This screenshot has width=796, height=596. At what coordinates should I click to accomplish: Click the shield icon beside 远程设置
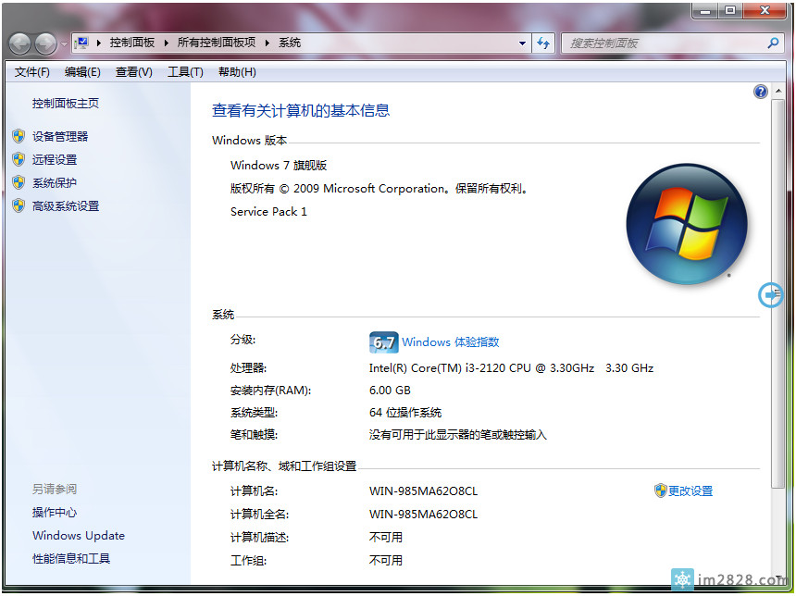(x=19, y=159)
